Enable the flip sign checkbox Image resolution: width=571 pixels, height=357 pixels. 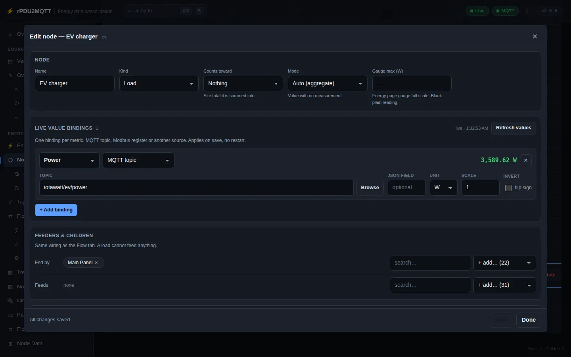[x=508, y=188]
